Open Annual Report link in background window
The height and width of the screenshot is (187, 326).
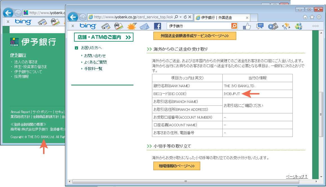20,112
